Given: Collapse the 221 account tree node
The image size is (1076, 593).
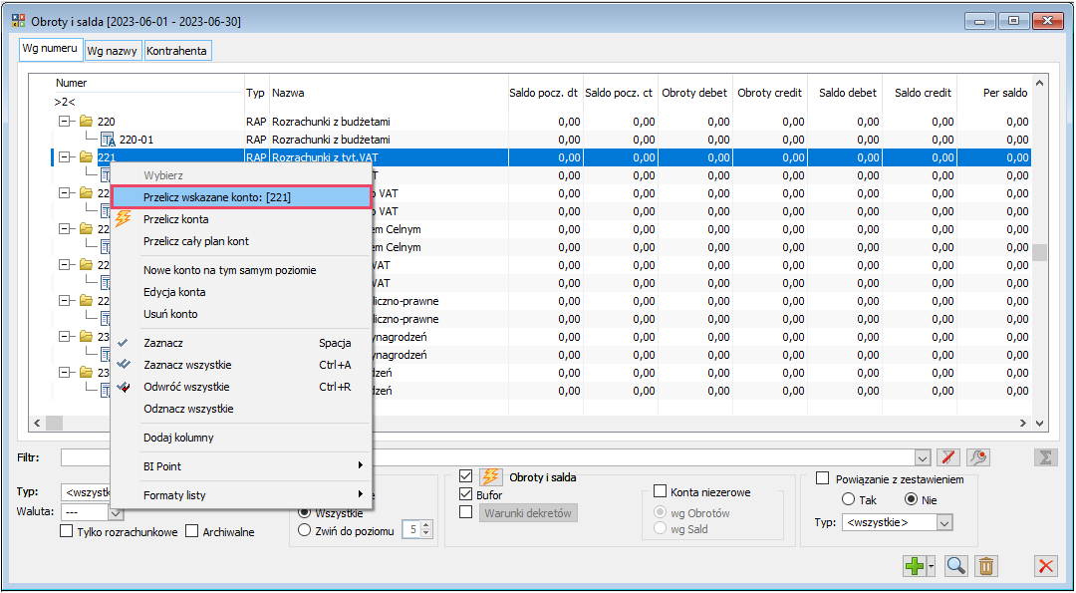Looking at the screenshot, I should [x=65, y=157].
